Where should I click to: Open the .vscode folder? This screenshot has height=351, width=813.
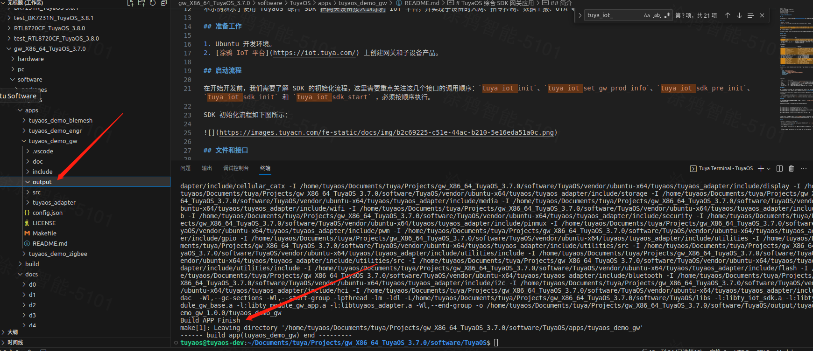coord(85,151)
